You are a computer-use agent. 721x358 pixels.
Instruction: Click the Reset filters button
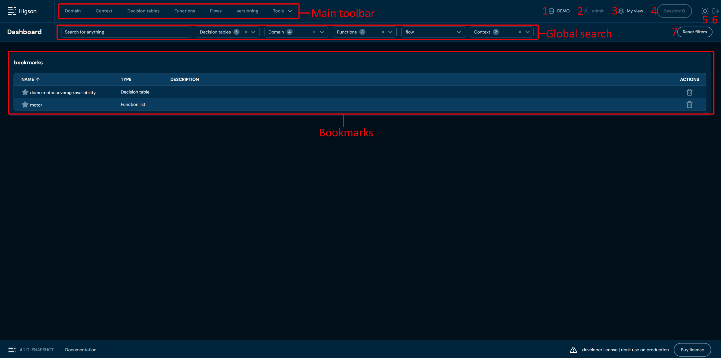pyautogui.click(x=694, y=32)
